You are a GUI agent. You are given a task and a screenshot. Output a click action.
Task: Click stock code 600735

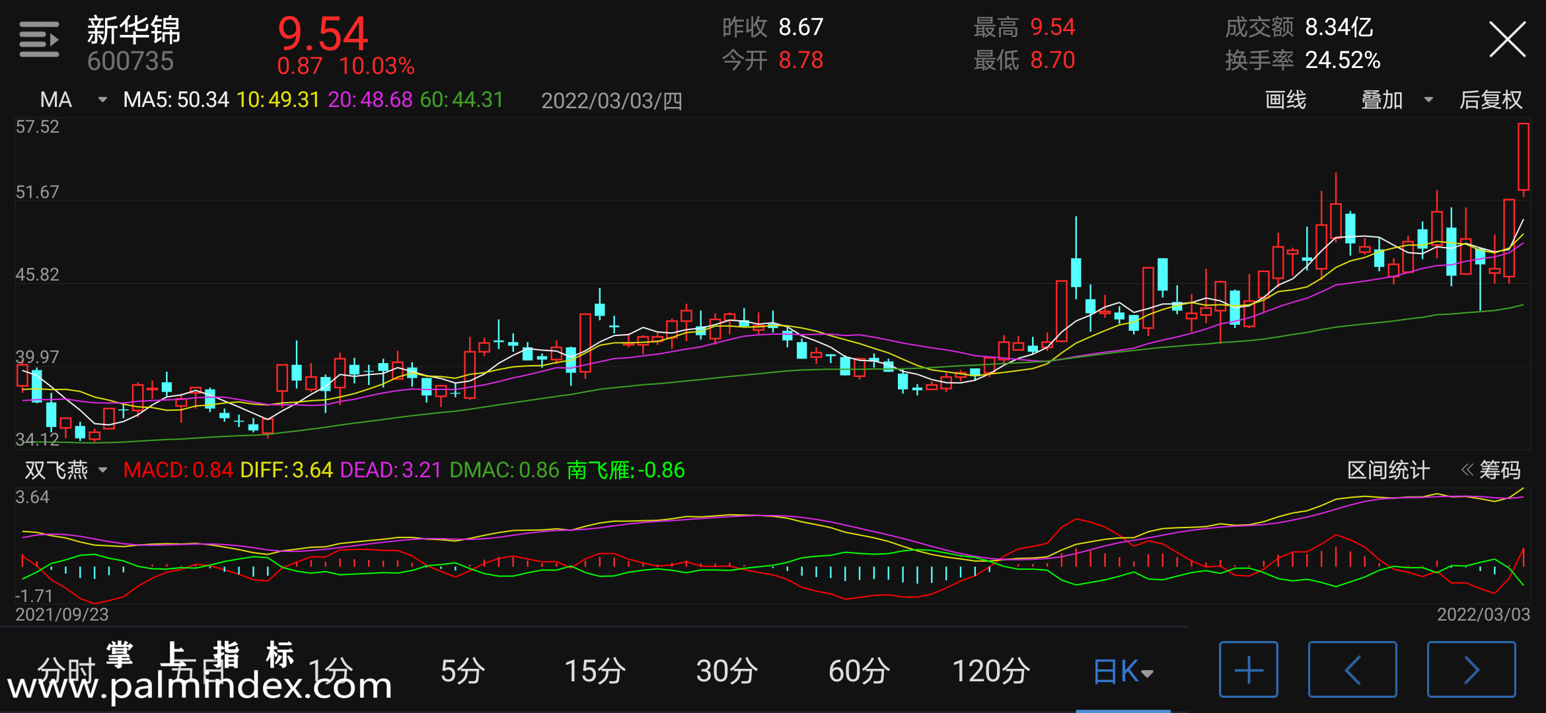pos(130,61)
